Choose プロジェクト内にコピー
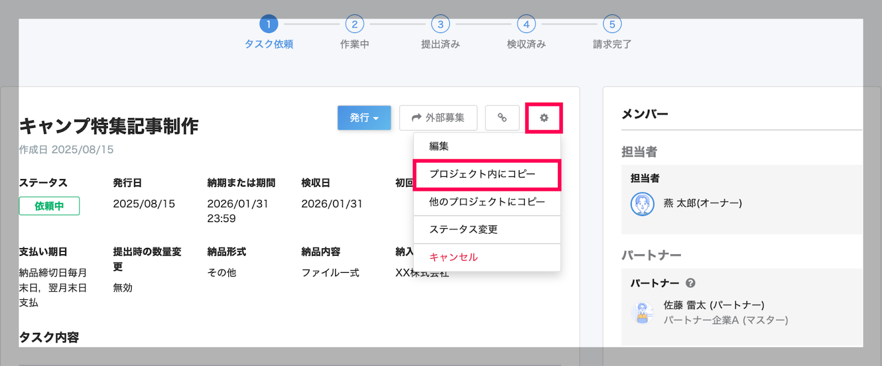Image resolution: width=882 pixels, height=366 pixels. click(487, 174)
